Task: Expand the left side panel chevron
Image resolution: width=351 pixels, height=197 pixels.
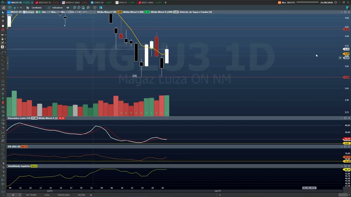Action: [7, 63]
